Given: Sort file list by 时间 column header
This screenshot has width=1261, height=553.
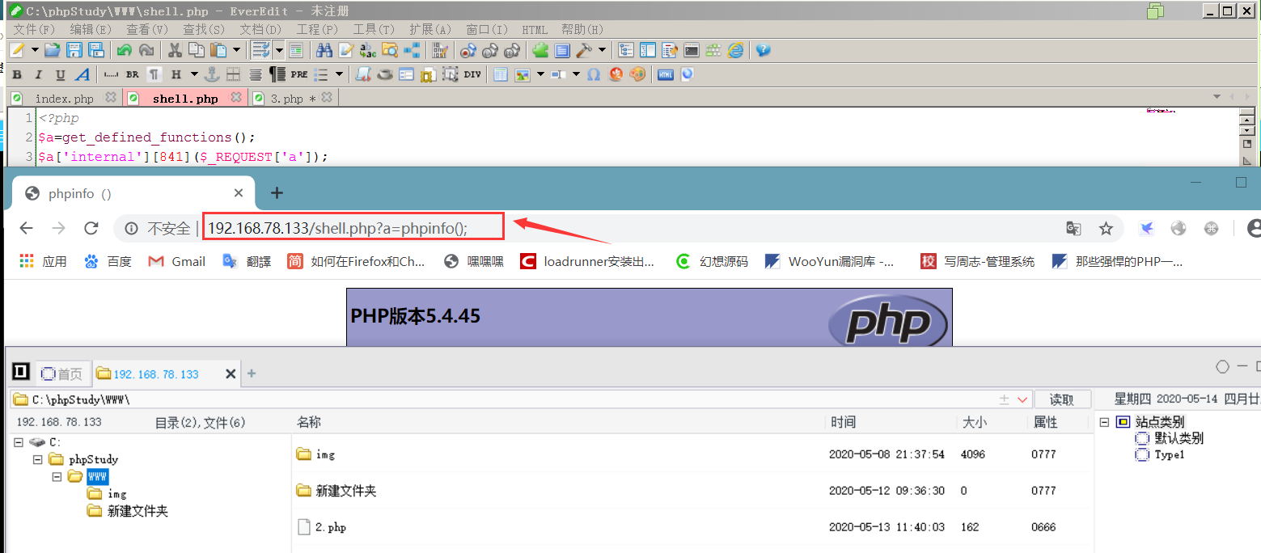Looking at the screenshot, I should [x=843, y=422].
